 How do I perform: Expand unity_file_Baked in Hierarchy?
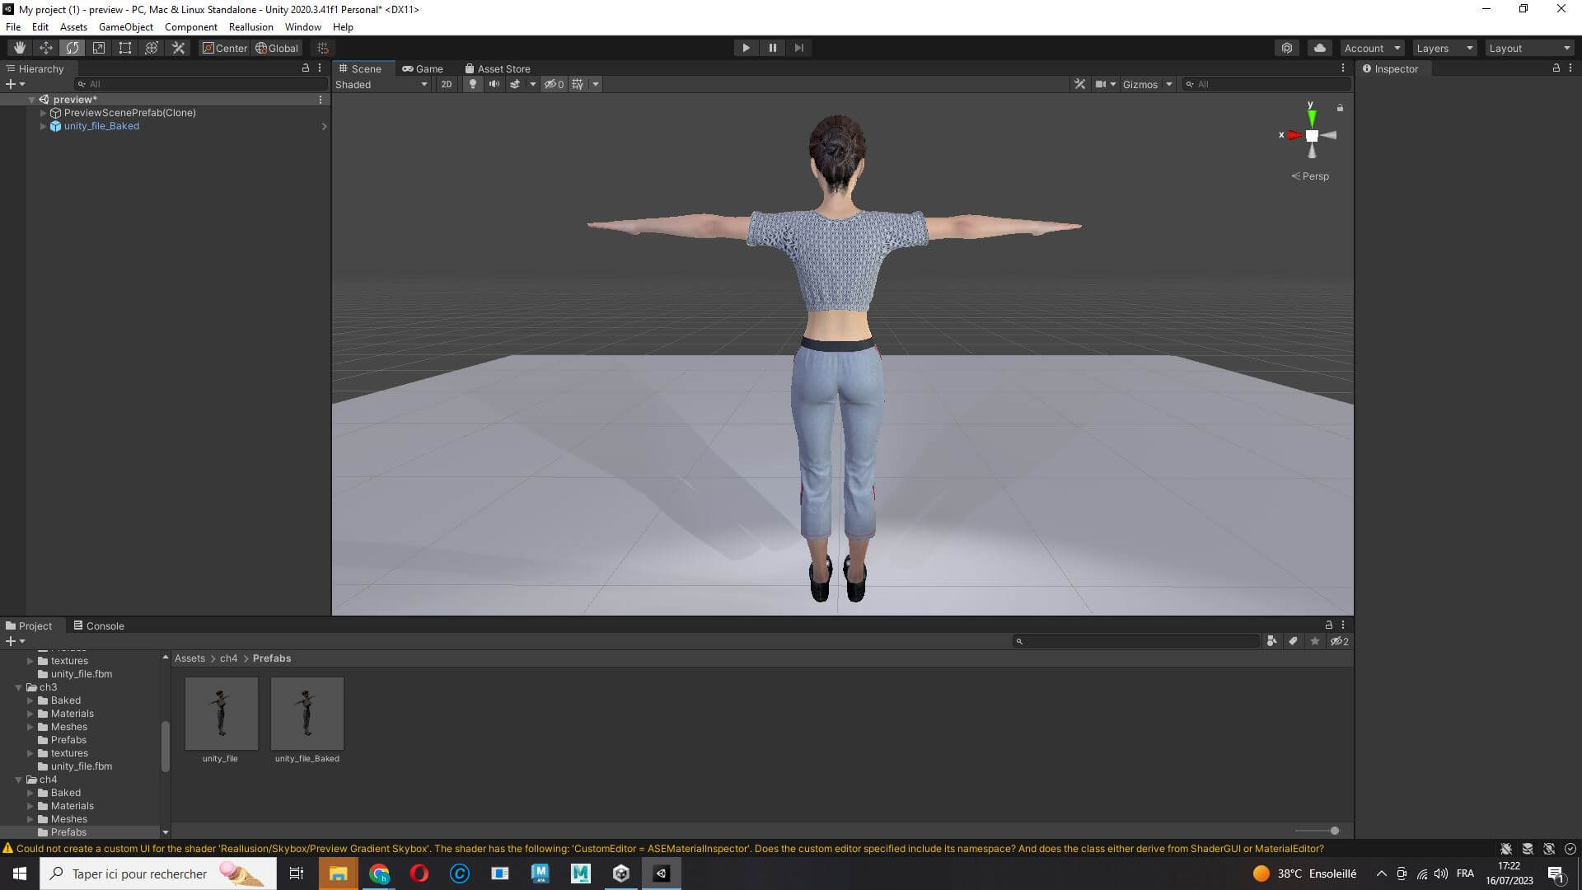click(43, 126)
